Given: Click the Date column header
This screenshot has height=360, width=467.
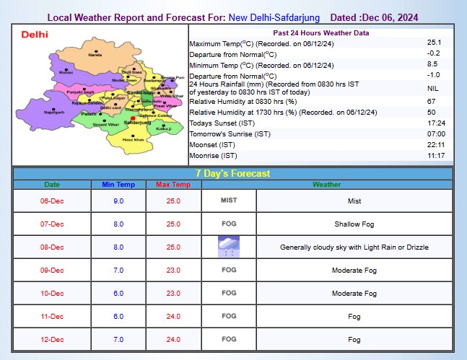Looking at the screenshot, I should [x=52, y=185].
